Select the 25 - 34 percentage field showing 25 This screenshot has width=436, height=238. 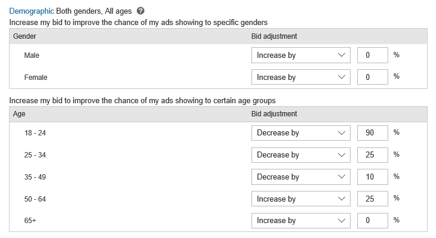coord(373,154)
